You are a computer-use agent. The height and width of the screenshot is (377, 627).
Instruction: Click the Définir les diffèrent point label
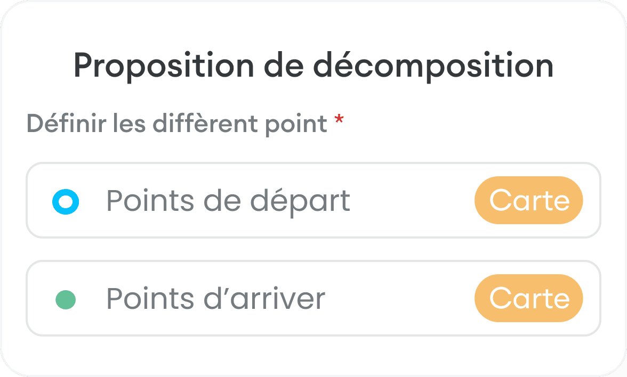177,124
